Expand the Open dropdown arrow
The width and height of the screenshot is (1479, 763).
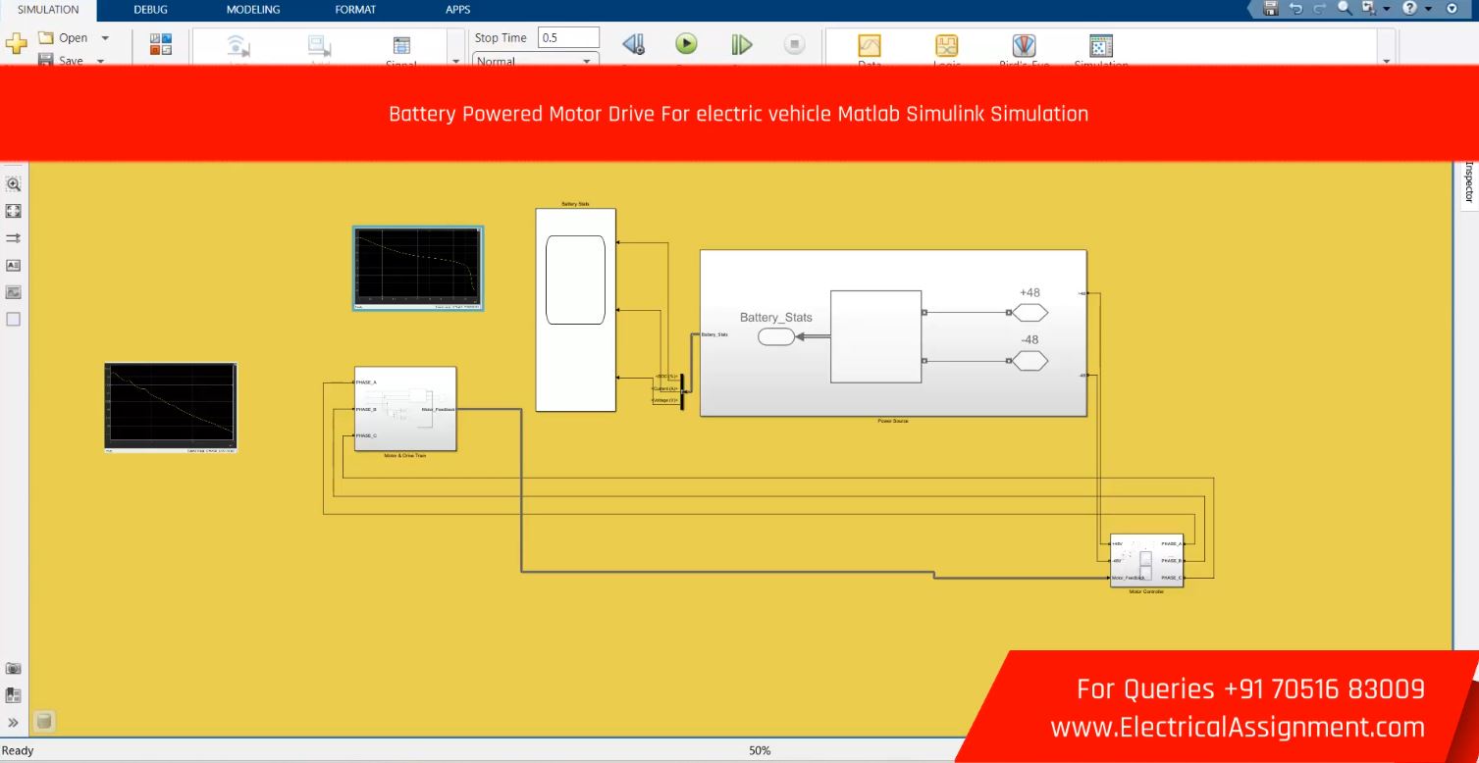pos(105,38)
